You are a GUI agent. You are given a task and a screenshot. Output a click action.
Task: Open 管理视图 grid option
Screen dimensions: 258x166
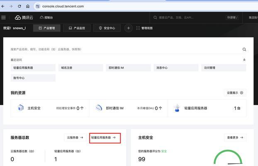(144, 28)
